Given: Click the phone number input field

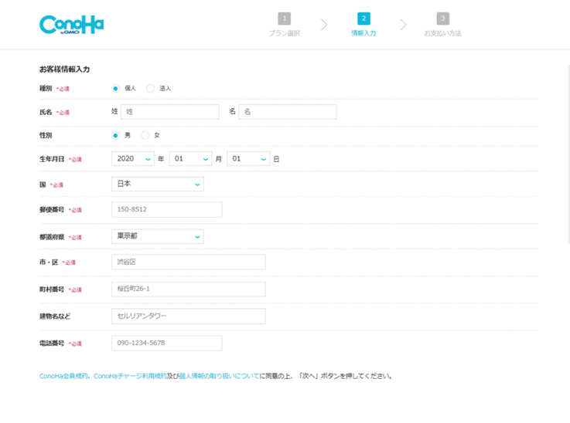Looking at the screenshot, I should pyautogui.click(x=166, y=343).
